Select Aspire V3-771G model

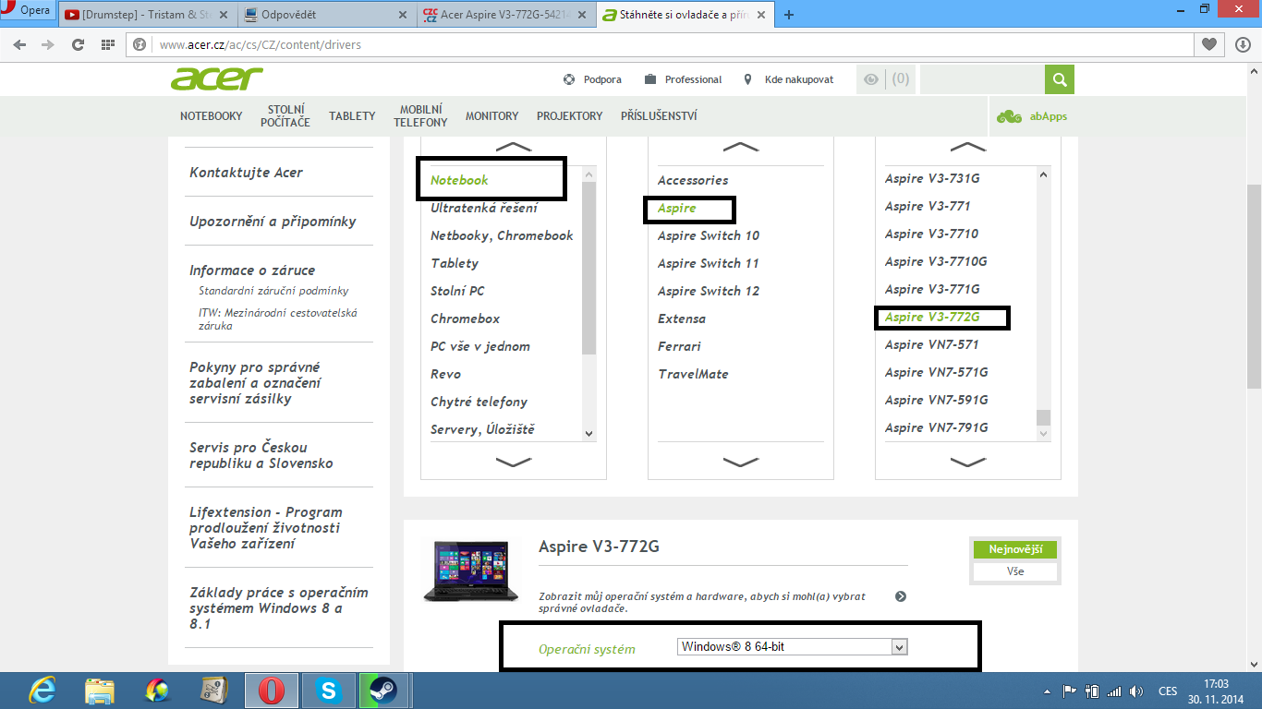(x=932, y=289)
